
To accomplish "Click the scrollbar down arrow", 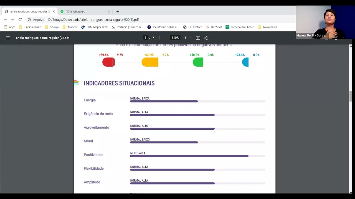I will pyautogui.click(x=351, y=192).
